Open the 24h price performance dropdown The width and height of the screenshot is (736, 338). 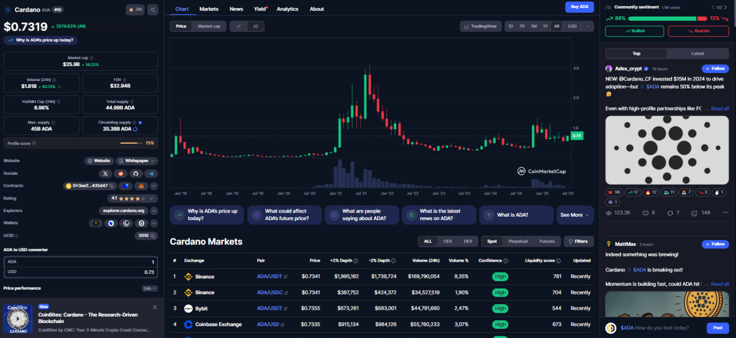[149, 289]
